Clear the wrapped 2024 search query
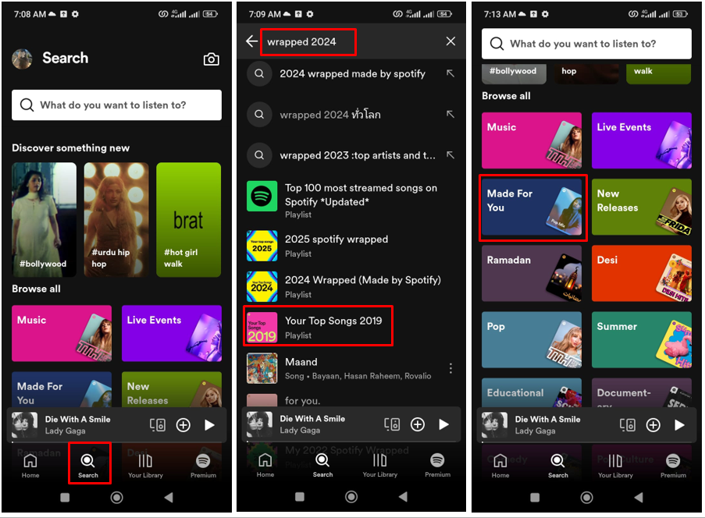This screenshot has height=518, width=705. [x=450, y=41]
